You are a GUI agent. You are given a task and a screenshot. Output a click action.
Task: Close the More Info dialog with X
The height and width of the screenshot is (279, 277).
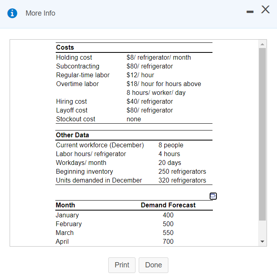pyautogui.click(x=265, y=10)
